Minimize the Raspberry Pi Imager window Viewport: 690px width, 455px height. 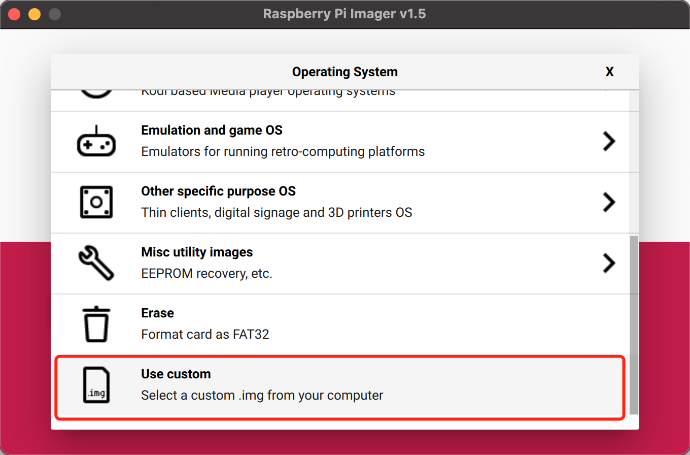click(34, 14)
